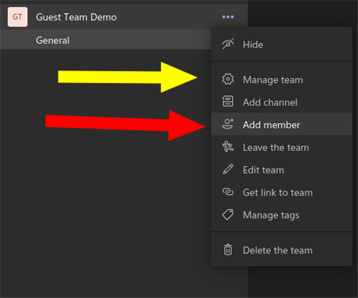Open Manage team option
The width and height of the screenshot is (358, 298).
(281, 79)
